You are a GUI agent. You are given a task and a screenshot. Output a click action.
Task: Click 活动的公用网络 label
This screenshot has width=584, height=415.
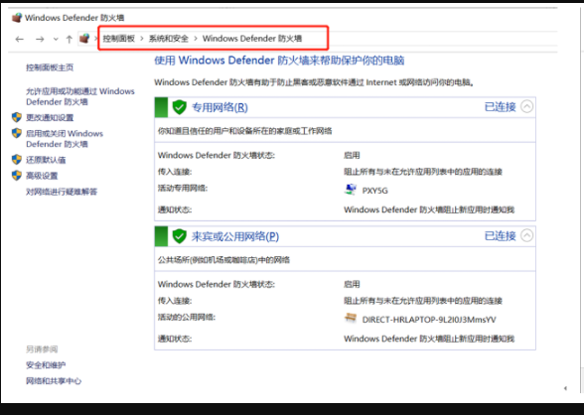(x=187, y=317)
